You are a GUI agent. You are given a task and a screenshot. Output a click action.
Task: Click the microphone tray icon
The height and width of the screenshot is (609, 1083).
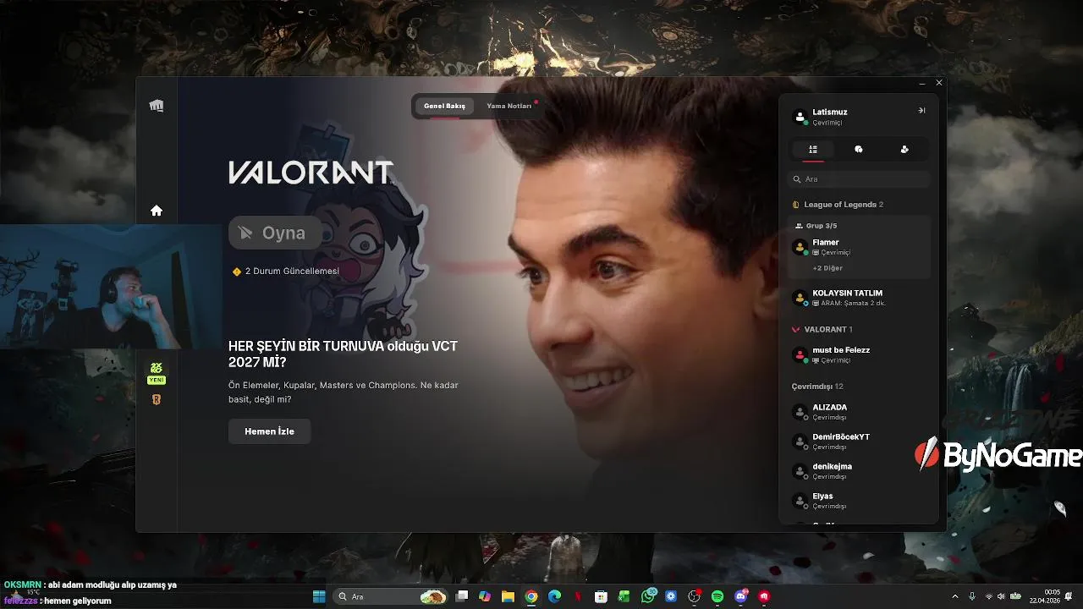click(972, 596)
